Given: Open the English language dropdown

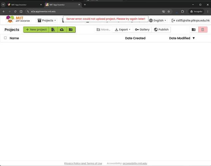Looking at the screenshot, I should tap(157, 20).
